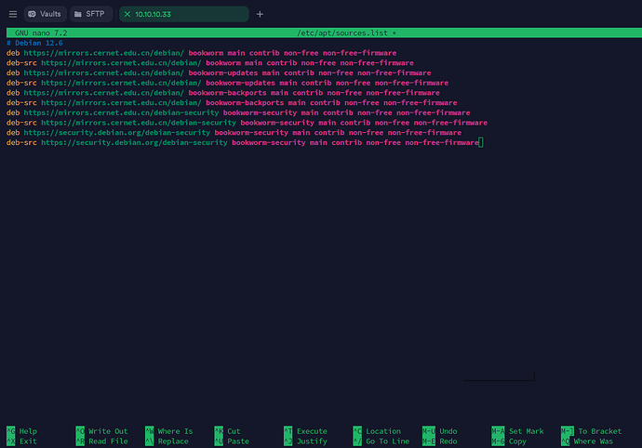Image resolution: width=642 pixels, height=448 pixels.
Task: Click the Vaults icon
Action: pyautogui.click(x=32, y=14)
